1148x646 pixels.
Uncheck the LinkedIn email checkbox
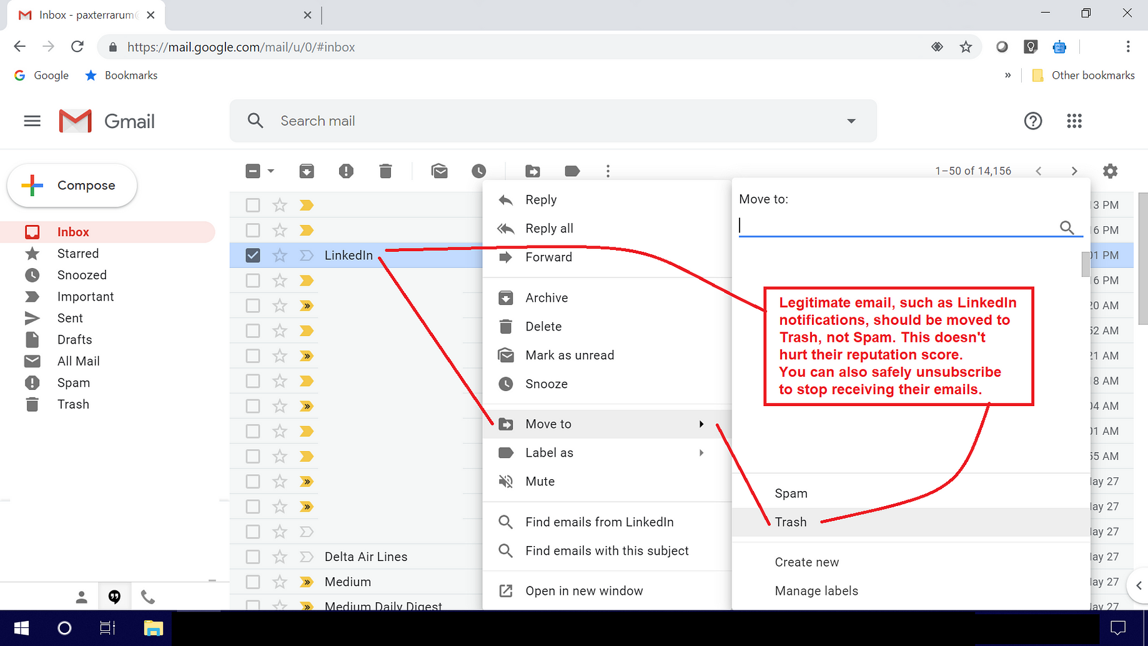pyautogui.click(x=253, y=256)
